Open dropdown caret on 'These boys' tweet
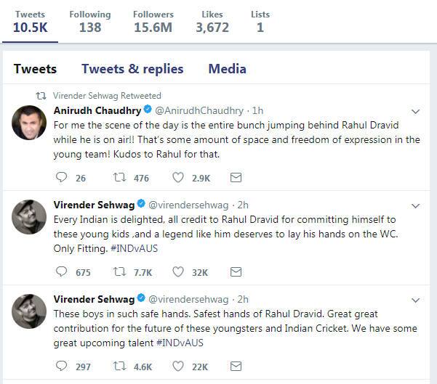 tap(416, 300)
